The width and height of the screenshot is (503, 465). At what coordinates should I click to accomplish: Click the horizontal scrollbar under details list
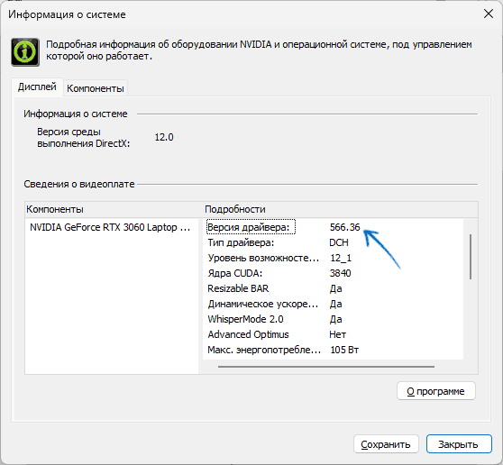tap(326, 366)
